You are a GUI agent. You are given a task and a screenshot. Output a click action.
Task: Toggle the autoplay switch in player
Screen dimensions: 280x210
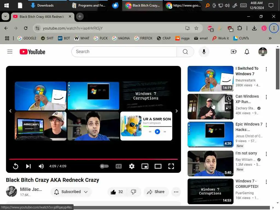104,166
